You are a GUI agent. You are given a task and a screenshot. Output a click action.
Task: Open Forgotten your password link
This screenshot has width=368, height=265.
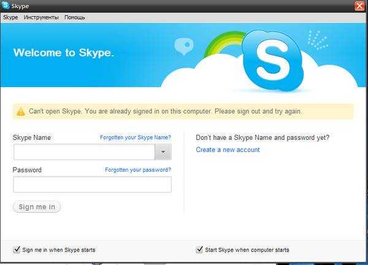(x=138, y=170)
